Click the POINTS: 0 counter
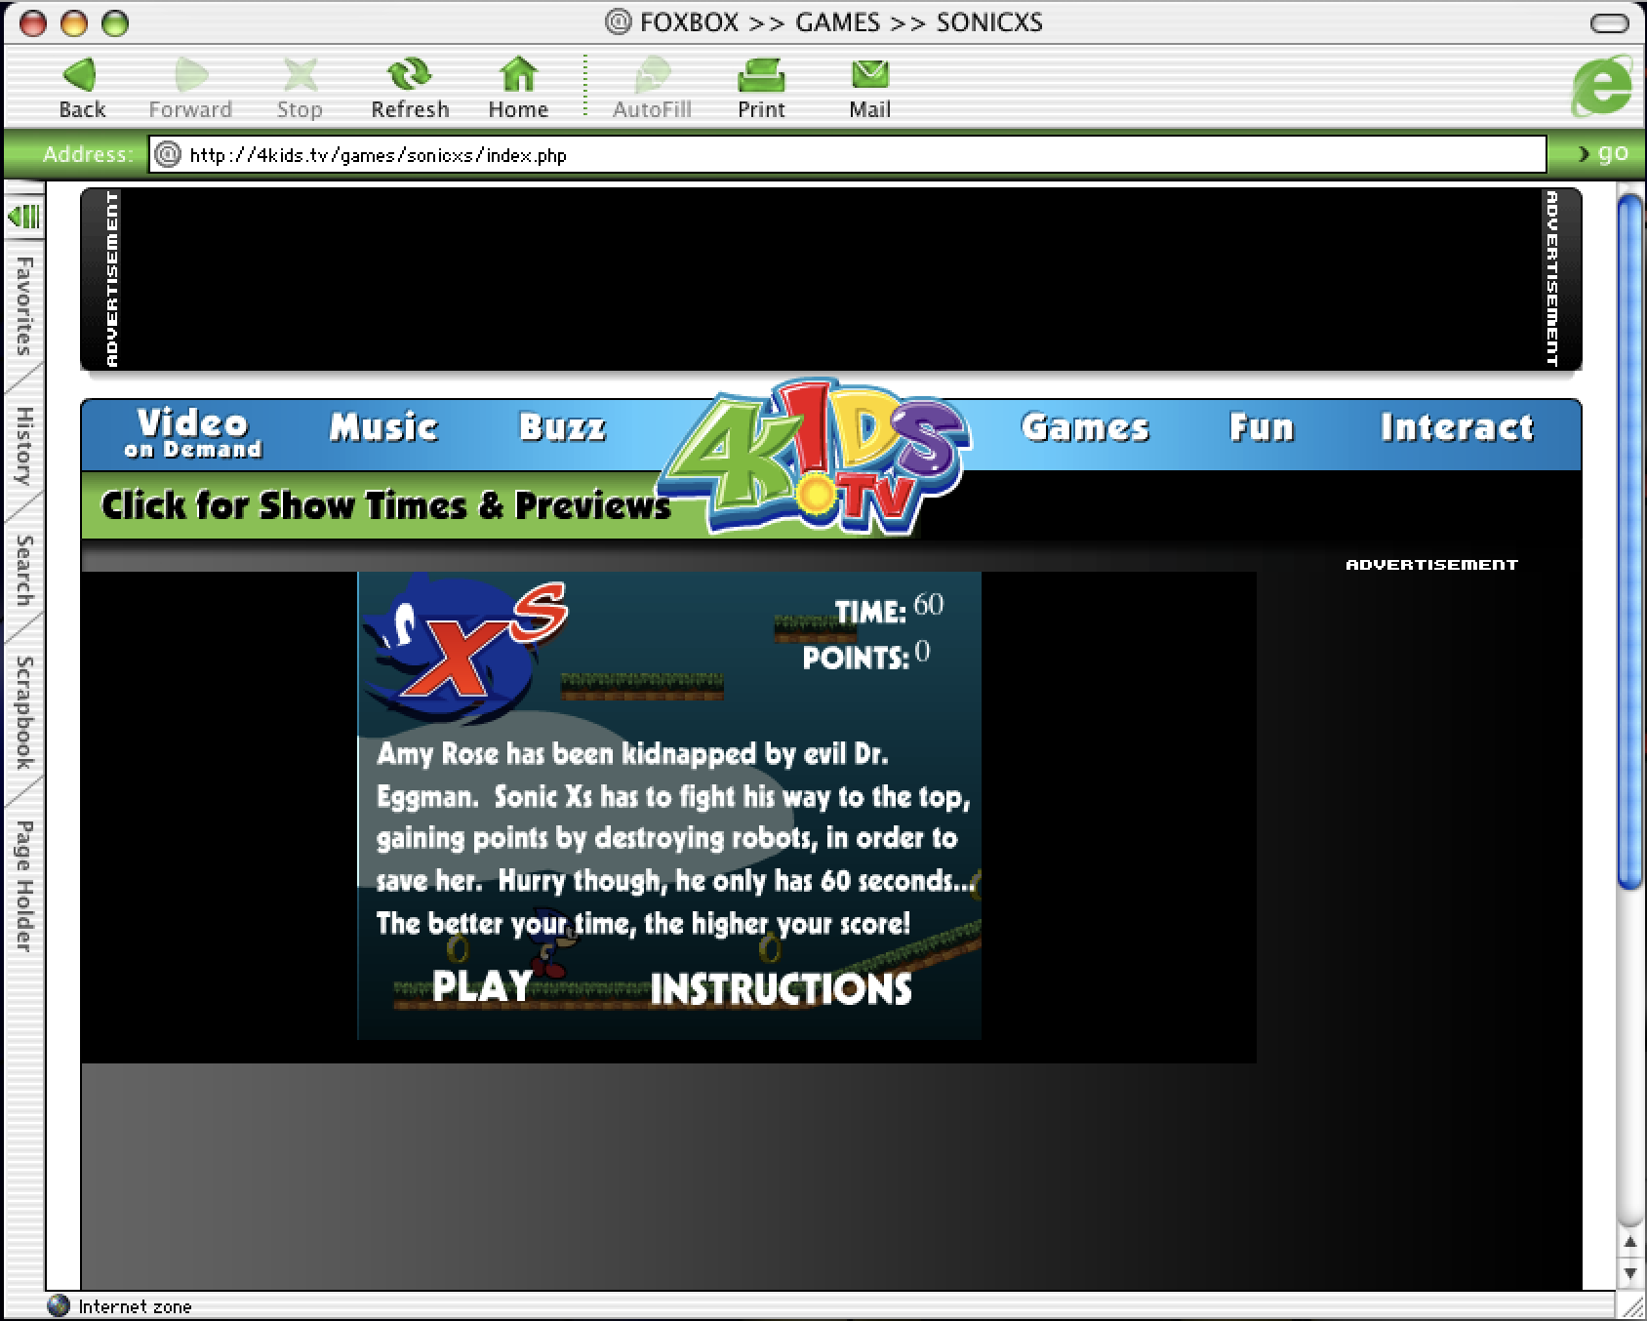 (866, 656)
